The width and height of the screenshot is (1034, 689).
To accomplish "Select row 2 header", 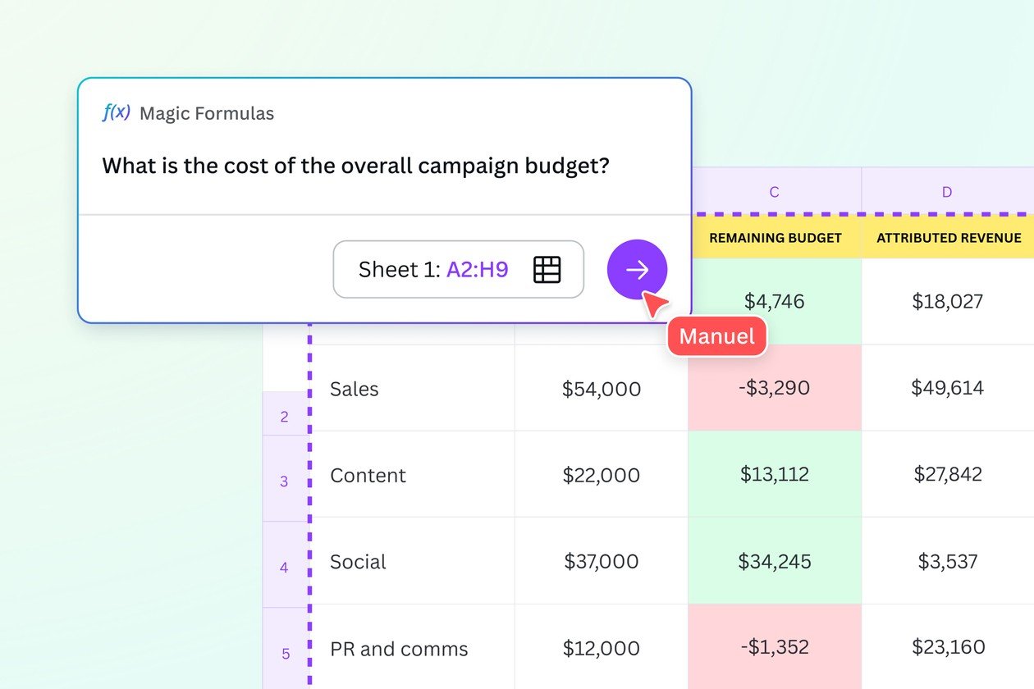I will click(x=284, y=416).
